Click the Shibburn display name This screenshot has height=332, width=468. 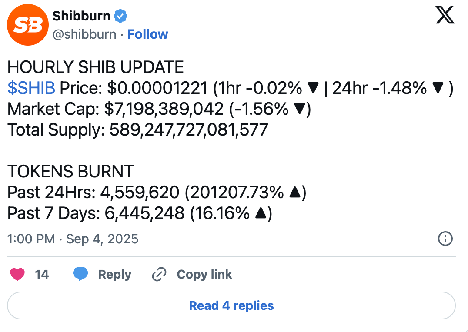(81, 17)
